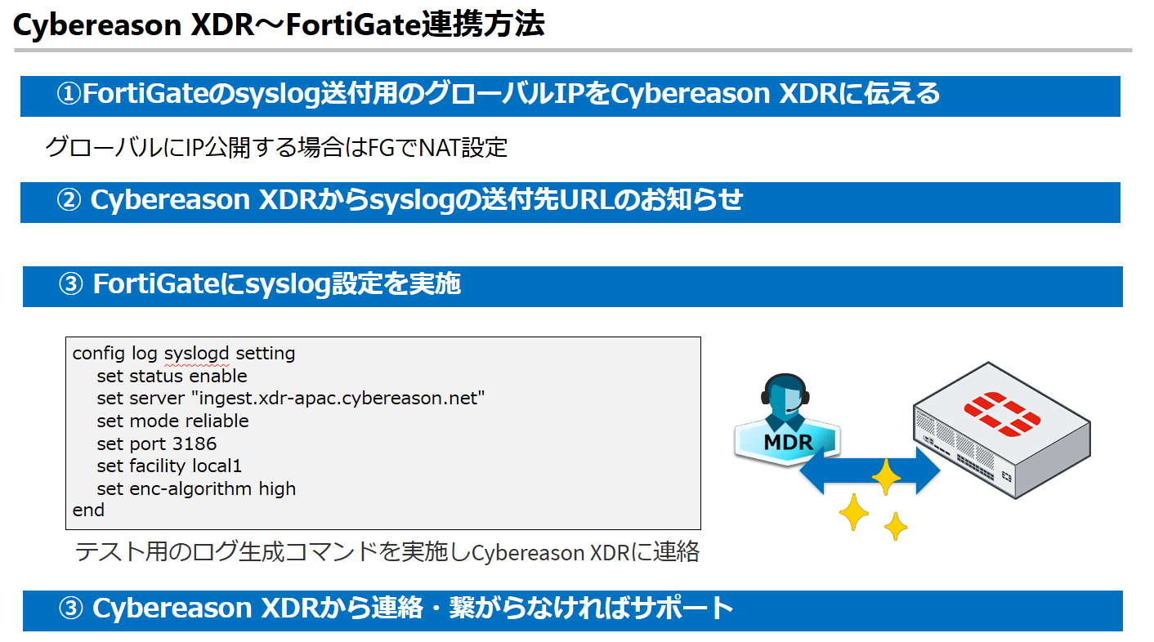Screen dimensions: 1154x642
Task: Click the ingest.xdr-apac.cybereason.net server line
Action: 291,399
